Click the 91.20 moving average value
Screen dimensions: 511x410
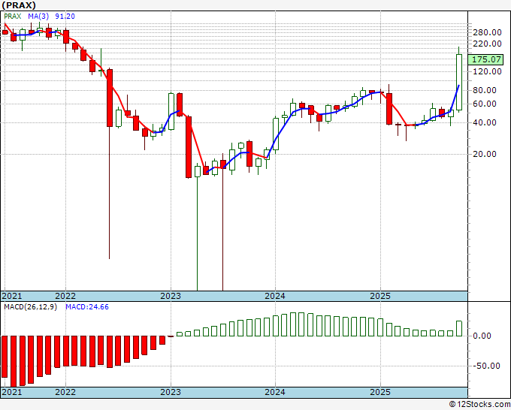coord(65,16)
